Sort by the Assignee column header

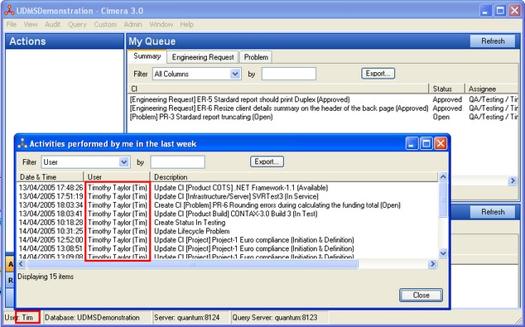(492, 89)
